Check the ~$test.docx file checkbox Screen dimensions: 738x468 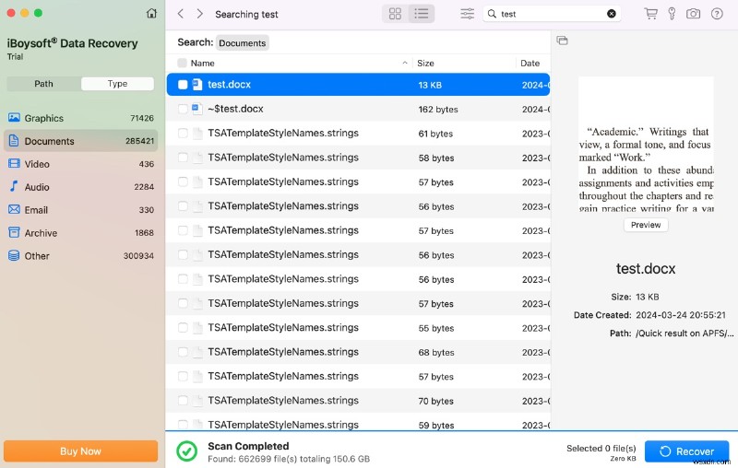pyautogui.click(x=183, y=109)
